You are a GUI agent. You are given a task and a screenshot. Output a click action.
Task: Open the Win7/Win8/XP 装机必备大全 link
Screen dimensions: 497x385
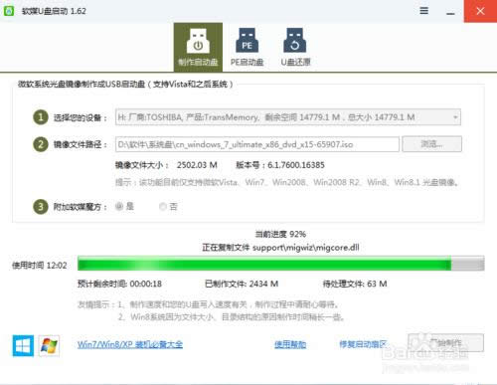tap(130, 344)
